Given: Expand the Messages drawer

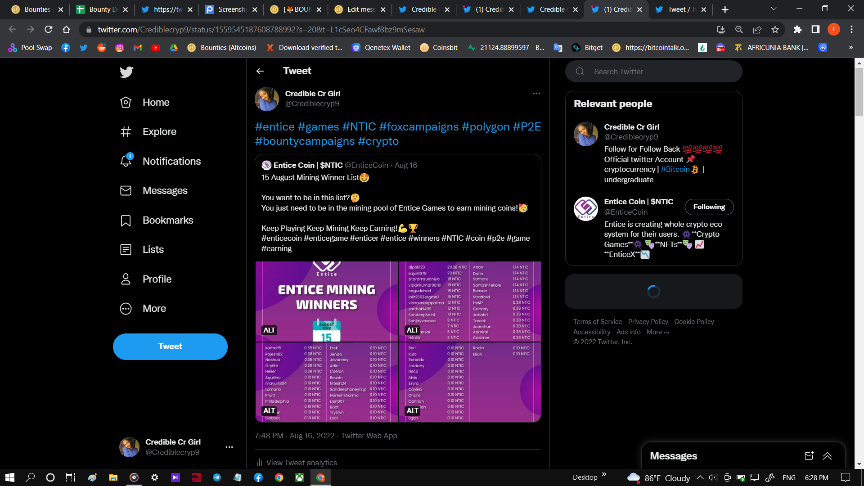Looking at the screenshot, I should 827,456.
